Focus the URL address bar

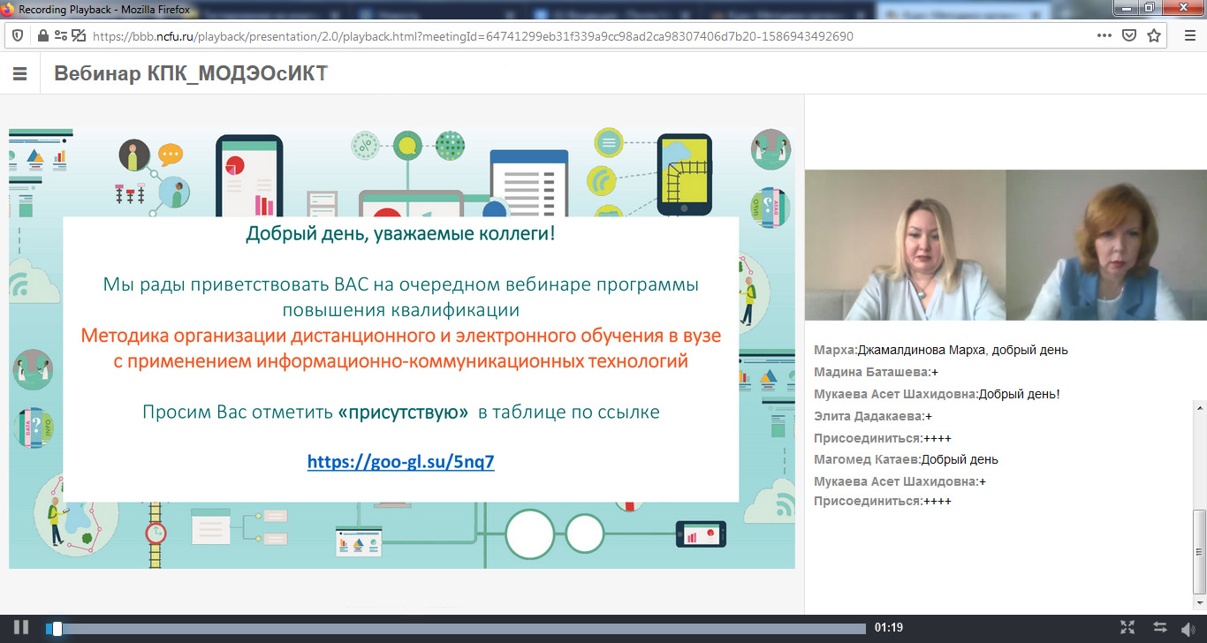[583, 36]
